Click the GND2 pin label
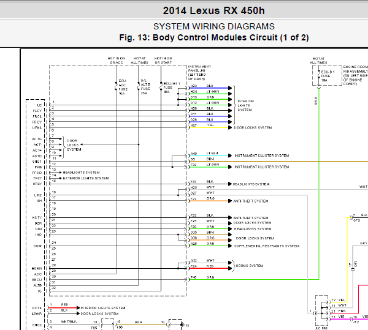Screen dimensions: 368x330 coord(37,325)
